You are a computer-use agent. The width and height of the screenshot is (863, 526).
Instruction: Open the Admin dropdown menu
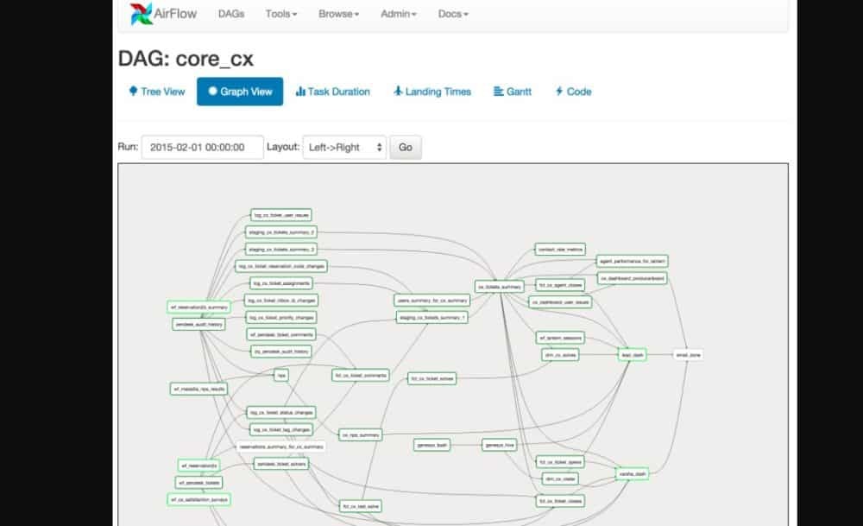(x=398, y=15)
